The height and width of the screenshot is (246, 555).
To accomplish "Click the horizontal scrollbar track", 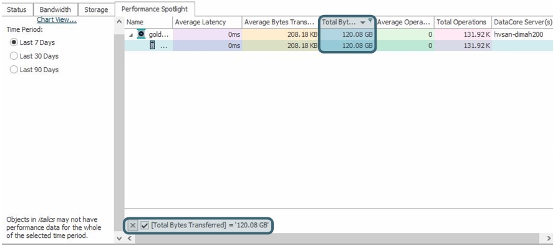I will tap(340, 239).
